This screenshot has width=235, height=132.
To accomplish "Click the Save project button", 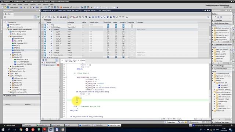I will click(12, 7).
